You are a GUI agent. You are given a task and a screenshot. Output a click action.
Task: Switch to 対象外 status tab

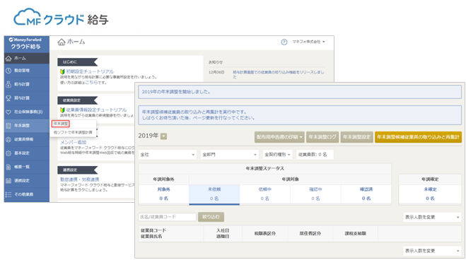coord(164,194)
